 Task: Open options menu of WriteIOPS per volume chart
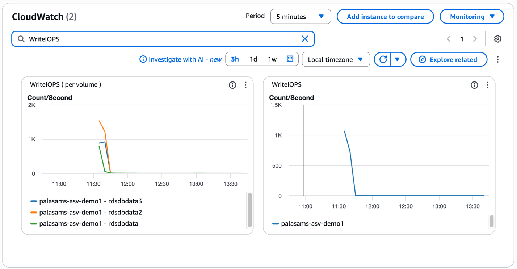click(x=245, y=85)
